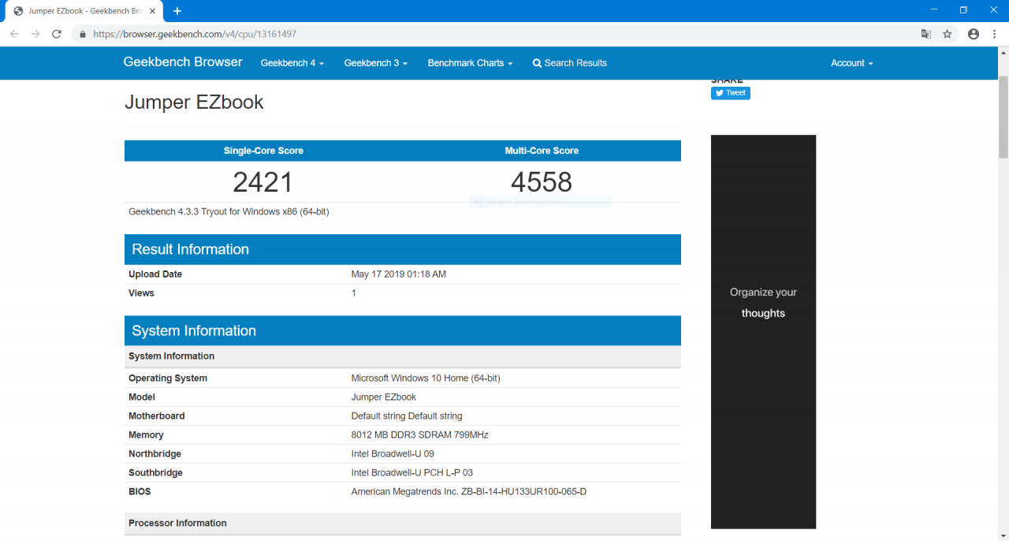Select the Jumper EZbook - Geekbench tab
1009x541 pixels.
84,11
